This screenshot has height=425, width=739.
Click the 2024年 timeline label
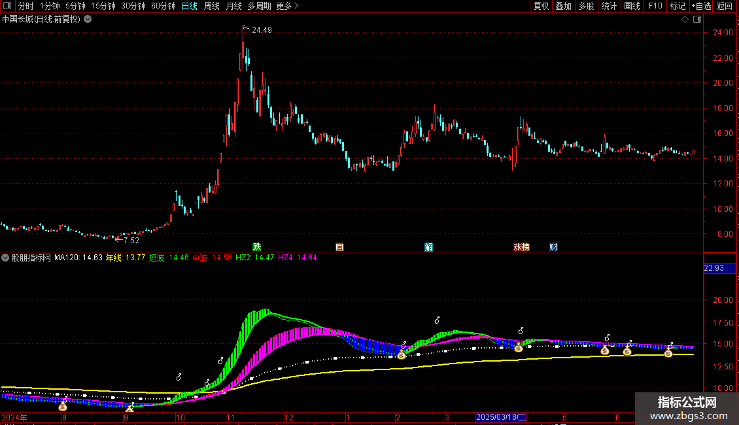coord(14,417)
